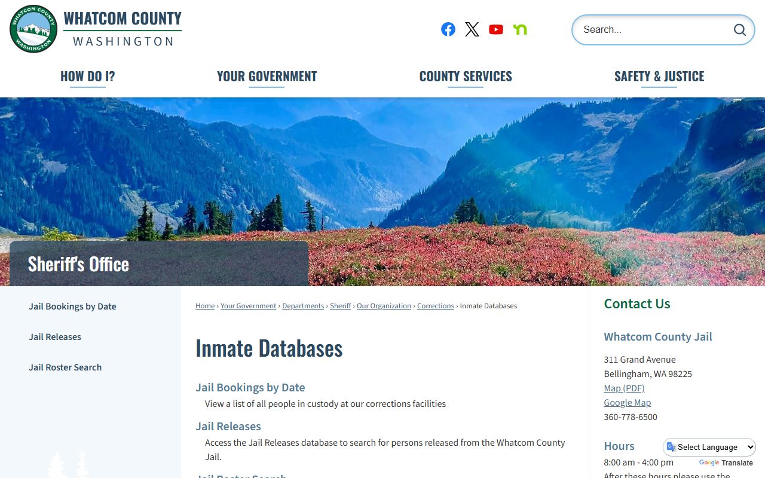Click the Inmate Databases page title
Viewport: 765px width, 478px height.
pyautogui.click(x=269, y=348)
